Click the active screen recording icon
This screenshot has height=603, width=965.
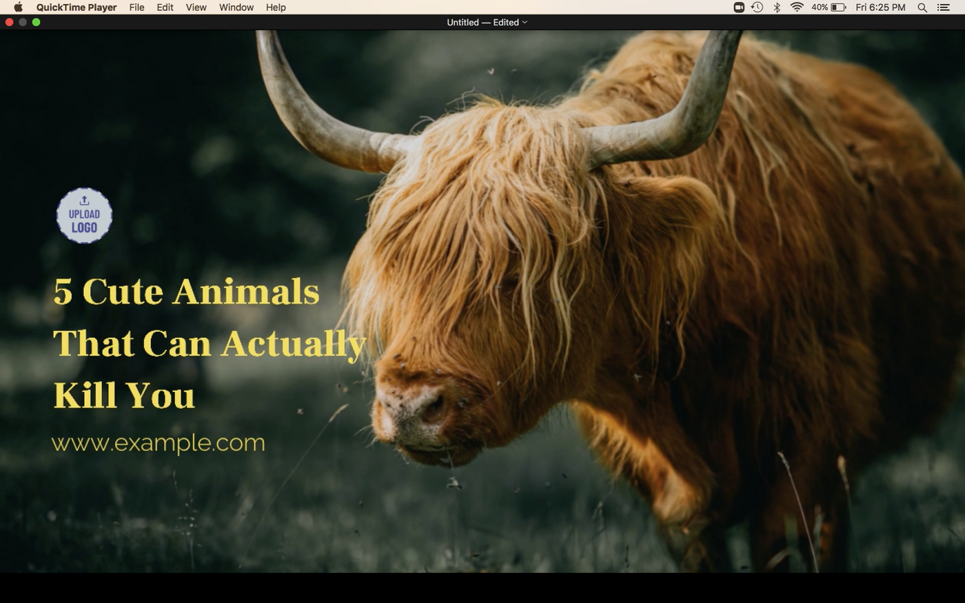pyautogui.click(x=738, y=7)
